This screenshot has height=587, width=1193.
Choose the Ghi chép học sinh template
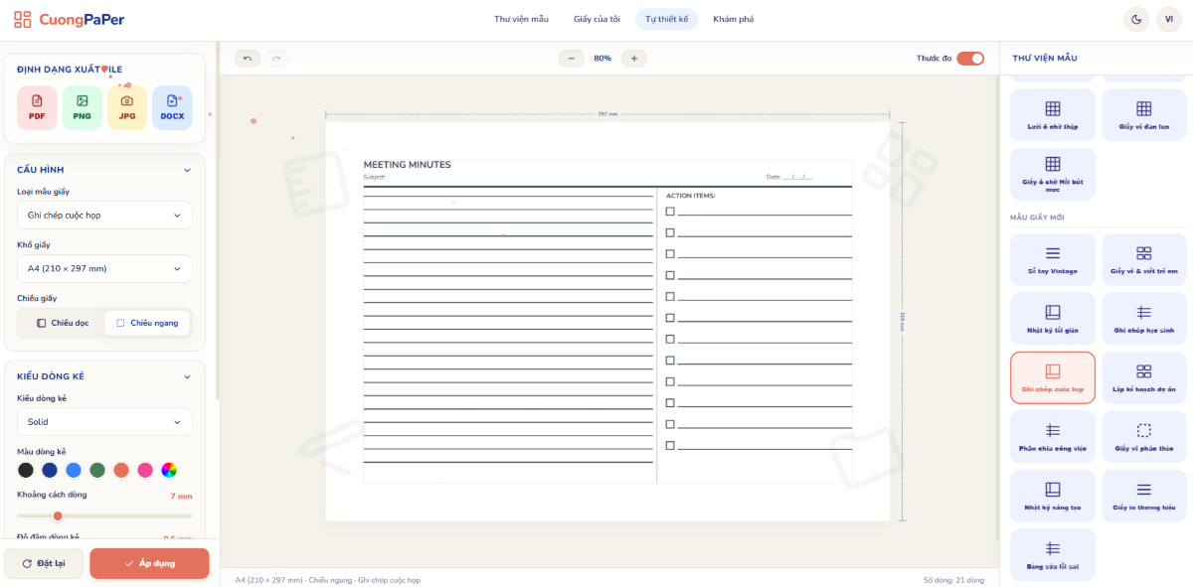point(1144,319)
